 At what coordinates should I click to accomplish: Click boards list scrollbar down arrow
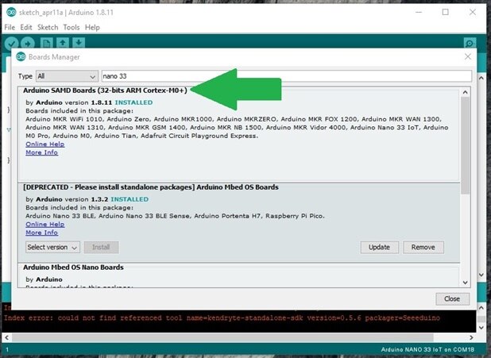point(465,283)
